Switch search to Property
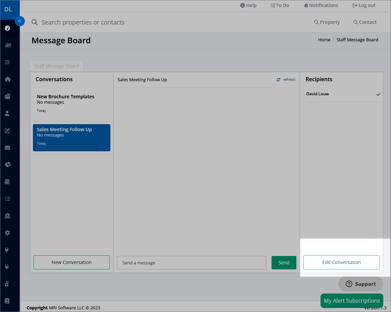The image size is (391, 312). [x=327, y=22]
